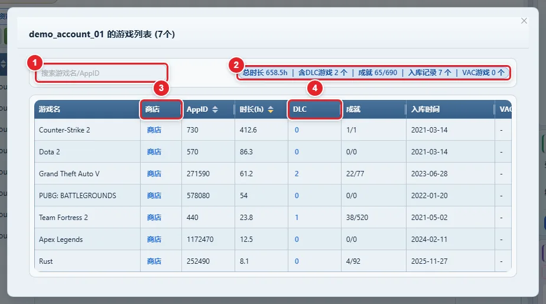Click playtime value 61.2
546x304 pixels.
point(246,174)
